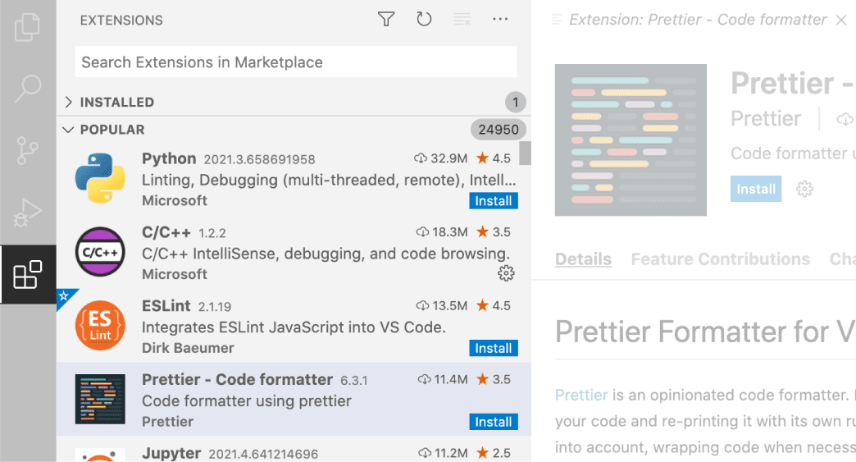Image resolution: width=856 pixels, height=462 pixels.
Task: Click the Search Extensions in Marketplace field
Action: tap(295, 62)
